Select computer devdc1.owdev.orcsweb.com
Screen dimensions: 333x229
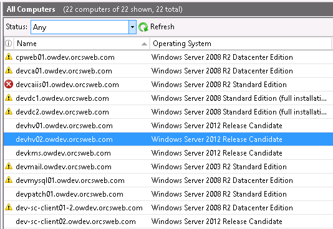click(x=62, y=98)
